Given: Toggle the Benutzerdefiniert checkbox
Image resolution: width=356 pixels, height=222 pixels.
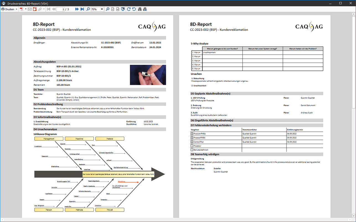Looking at the screenshot, I should 192,150.
